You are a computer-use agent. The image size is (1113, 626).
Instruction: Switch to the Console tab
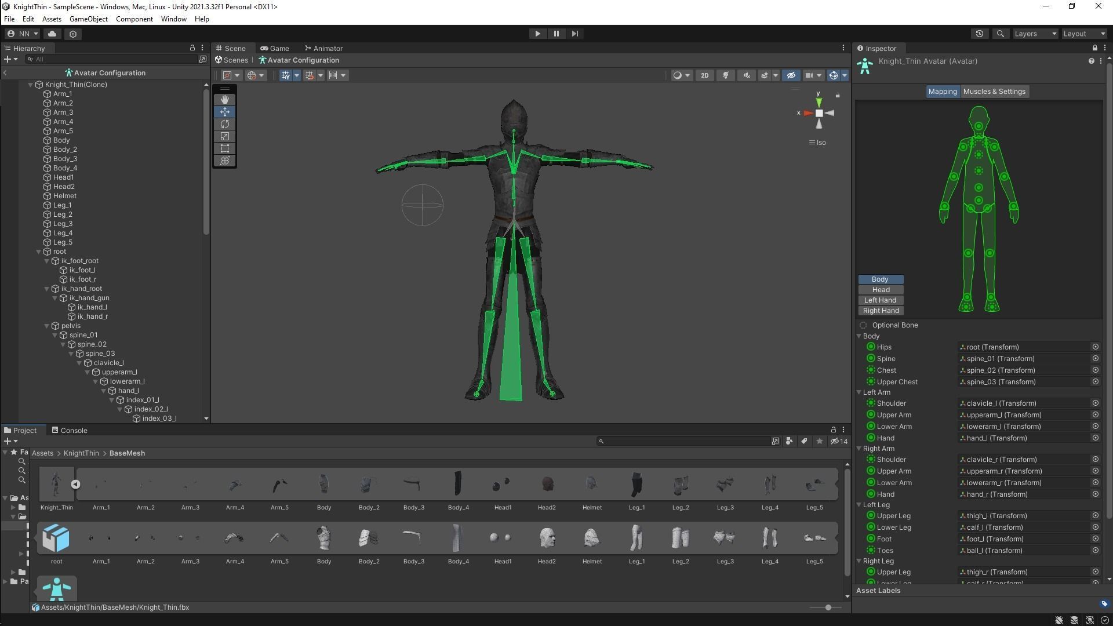click(x=70, y=431)
